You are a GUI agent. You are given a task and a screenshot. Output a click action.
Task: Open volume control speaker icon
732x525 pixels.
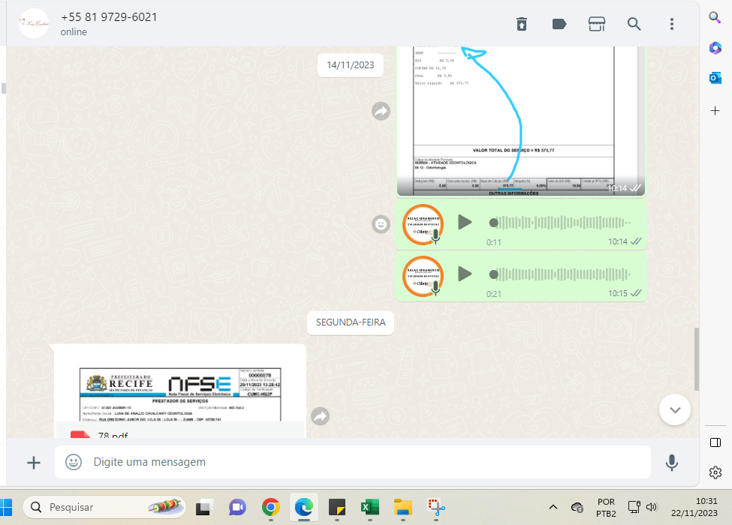651,507
